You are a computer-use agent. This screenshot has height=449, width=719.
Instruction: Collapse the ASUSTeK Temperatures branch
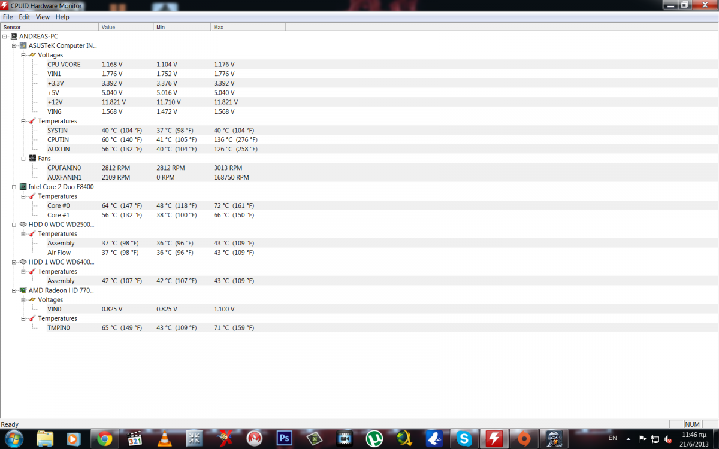(23, 121)
